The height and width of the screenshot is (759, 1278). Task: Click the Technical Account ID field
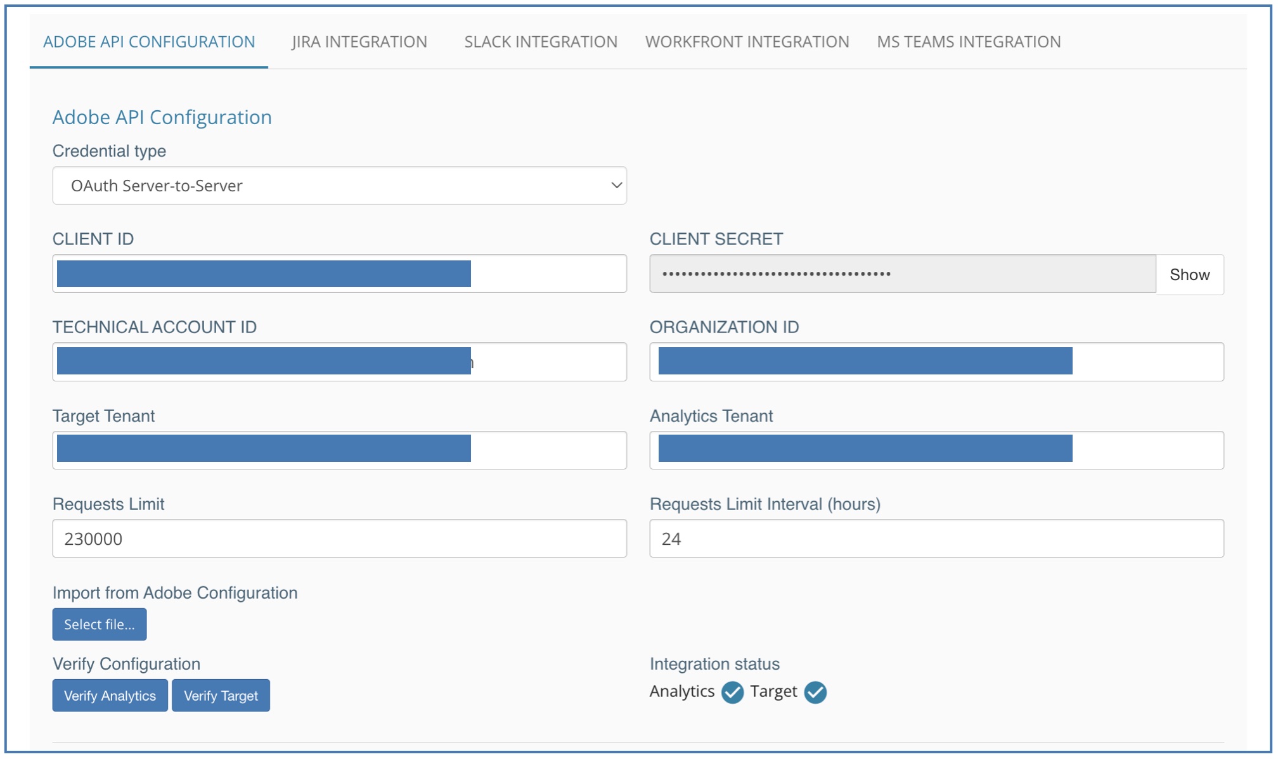(340, 362)
